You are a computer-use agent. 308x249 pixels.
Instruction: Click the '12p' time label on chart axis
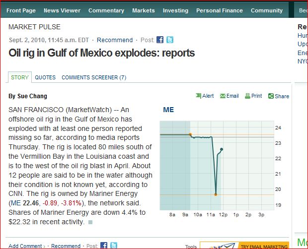point(223,215)
